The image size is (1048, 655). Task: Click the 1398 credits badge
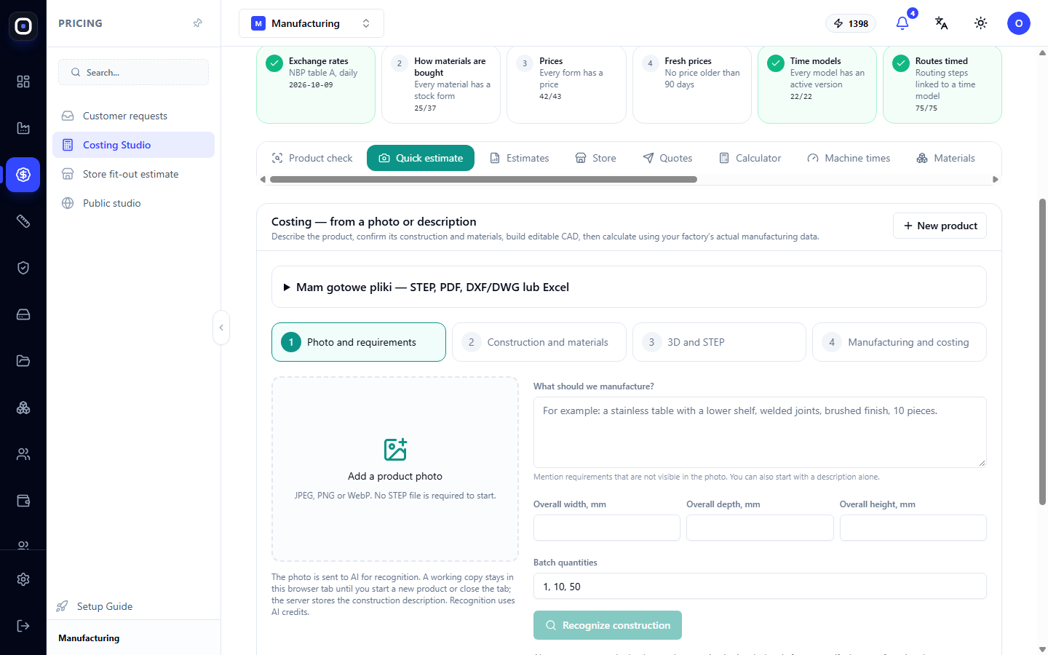pyautogui.click(x=851, y=23)
